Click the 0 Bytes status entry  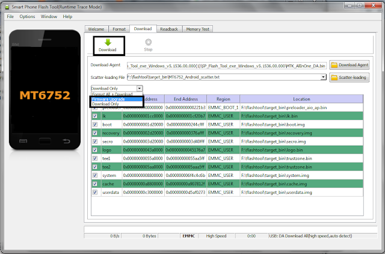140,236
